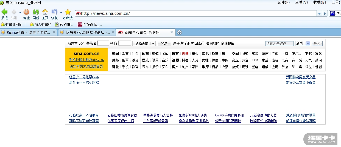Click the new tab plus icon
341x147 pixels.
[x=179, y=32]
